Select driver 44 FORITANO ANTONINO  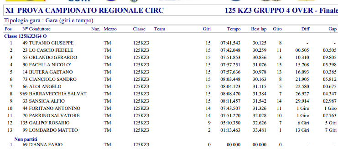coord(51,109)
